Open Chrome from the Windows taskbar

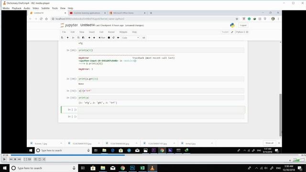tap(122, 168)
